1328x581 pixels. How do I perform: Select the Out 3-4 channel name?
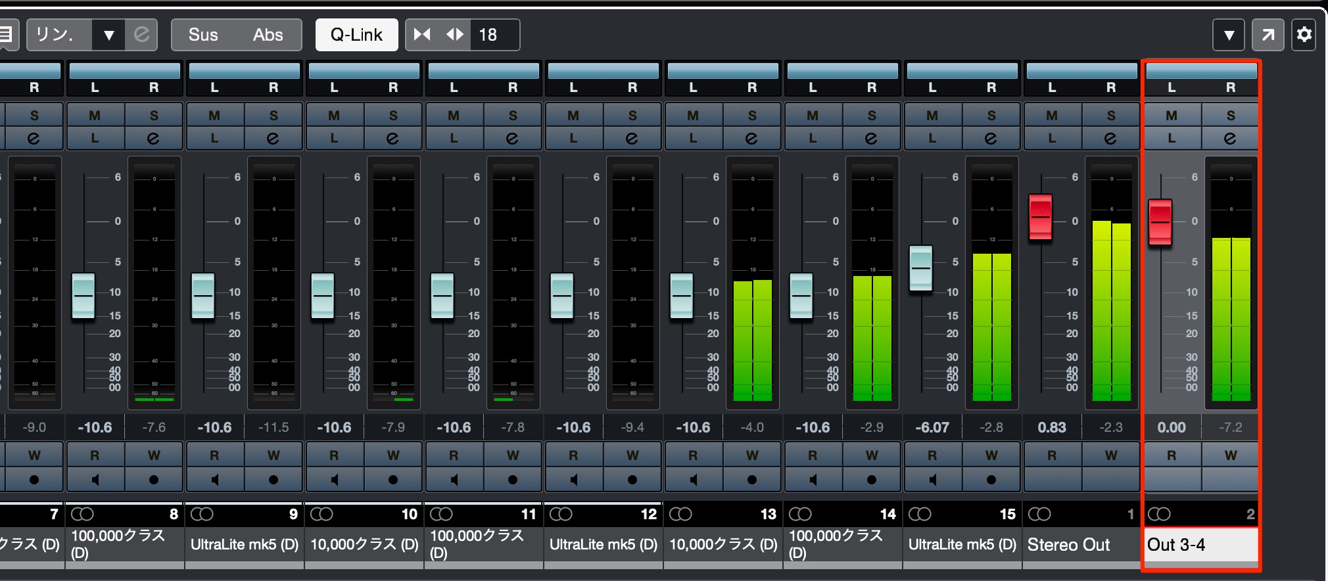pos(1200,545)
